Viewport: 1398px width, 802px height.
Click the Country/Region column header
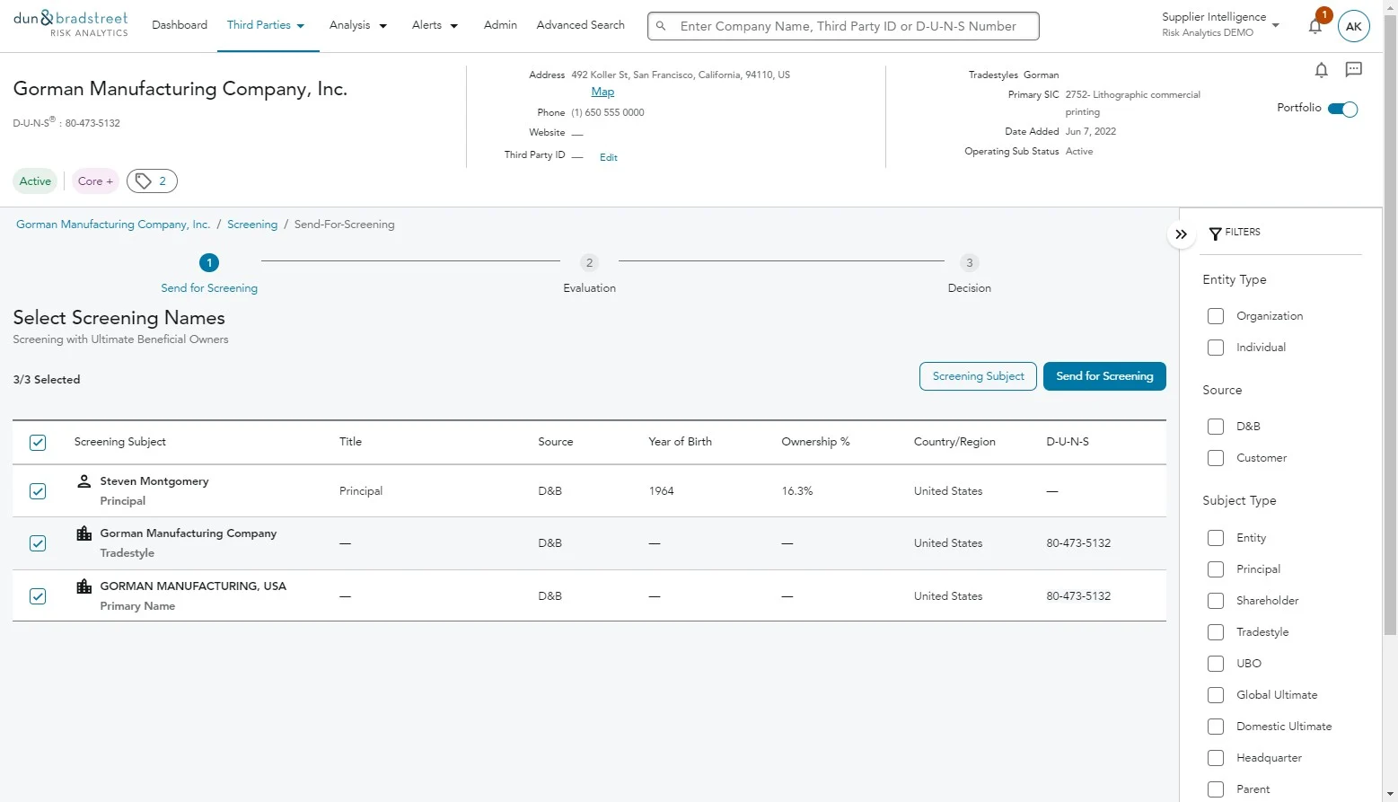click(x=954, y=442)
